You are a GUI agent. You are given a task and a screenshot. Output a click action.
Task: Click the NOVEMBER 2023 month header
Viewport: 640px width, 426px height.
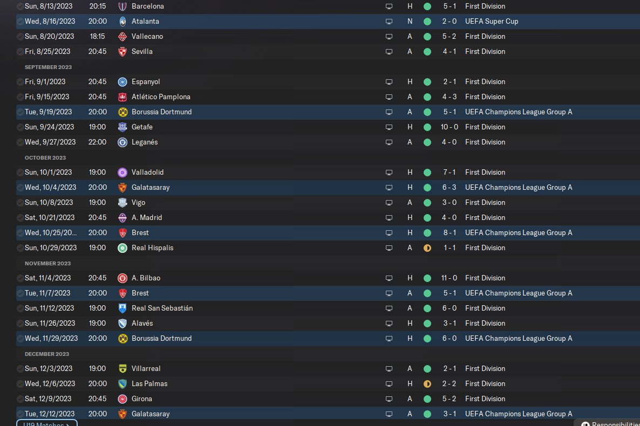point(47,263)
